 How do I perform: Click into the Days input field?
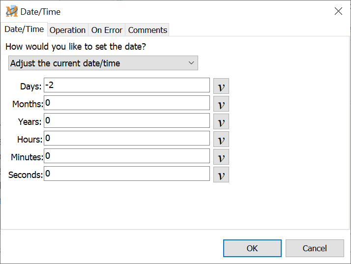[x=126, y=85]
